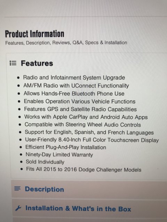
Task: Select Allows Hands-Free Bluetooth Phone Use line
Action: 74,94
